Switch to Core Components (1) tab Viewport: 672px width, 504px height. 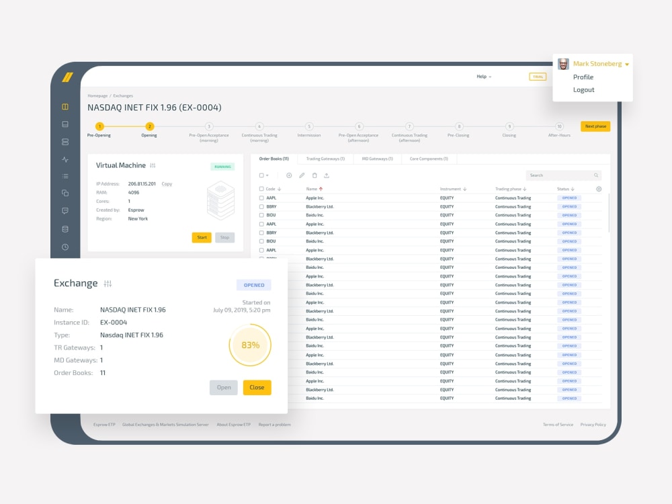point(429,159)
